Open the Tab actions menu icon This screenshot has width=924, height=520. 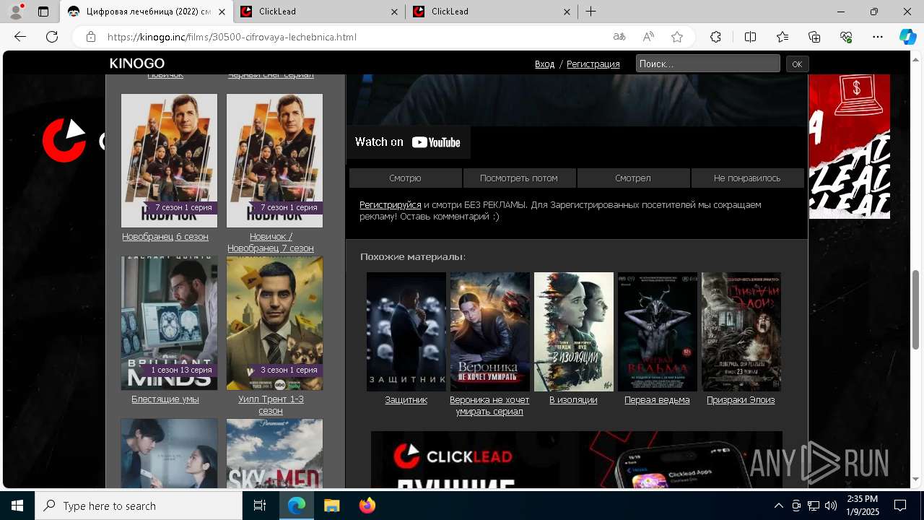click(43, 12)
